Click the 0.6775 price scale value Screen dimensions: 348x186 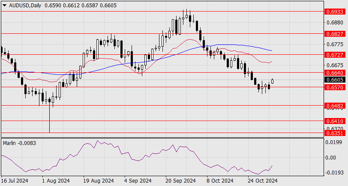335,44
